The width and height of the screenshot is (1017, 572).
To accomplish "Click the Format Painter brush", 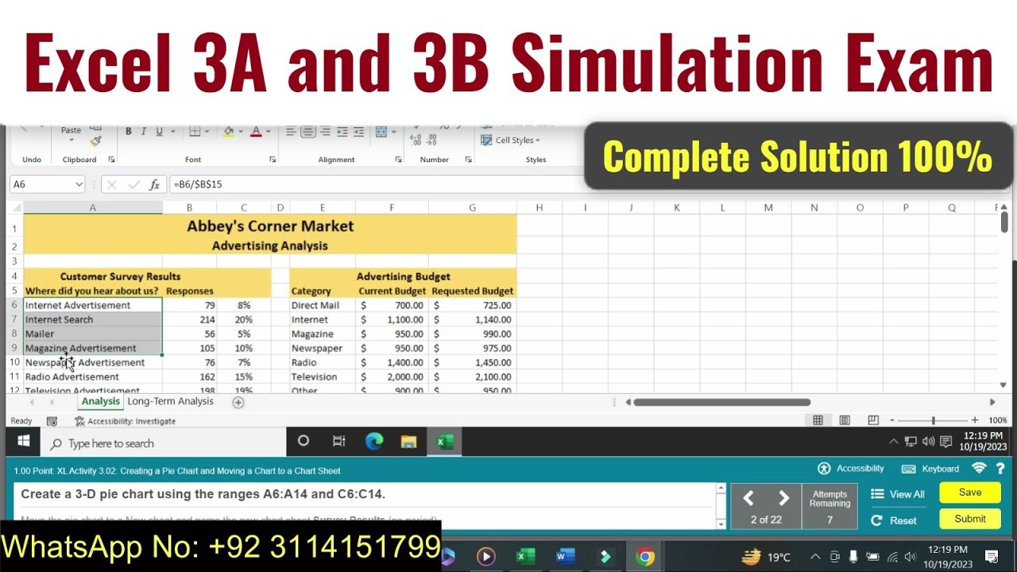I will pos(95,141).
